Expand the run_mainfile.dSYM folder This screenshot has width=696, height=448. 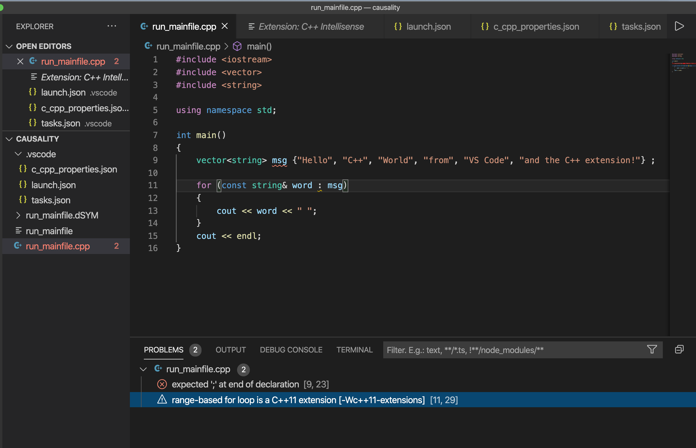pyautogui.click(x=18, y=215)
